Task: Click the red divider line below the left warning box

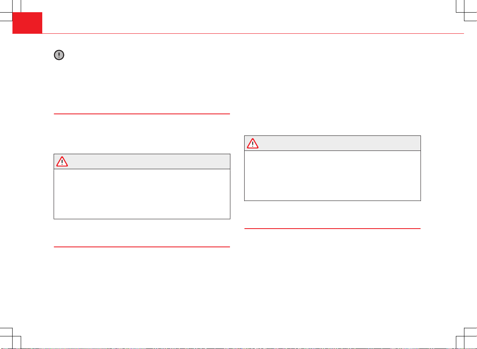Action: 142,247
